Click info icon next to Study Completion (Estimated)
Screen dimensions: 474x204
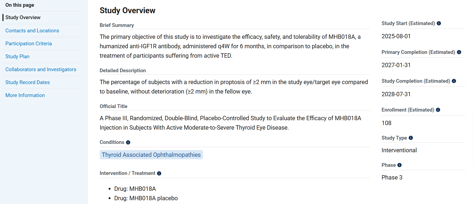coord(454,81)
